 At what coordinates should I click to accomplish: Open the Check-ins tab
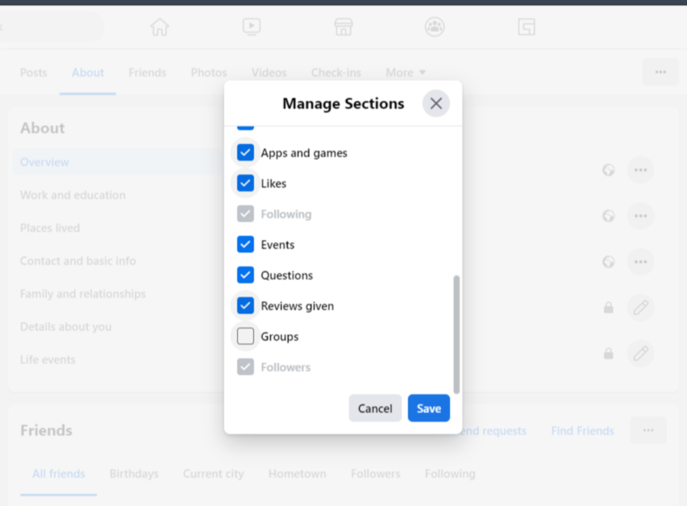(x=336, y=73)
